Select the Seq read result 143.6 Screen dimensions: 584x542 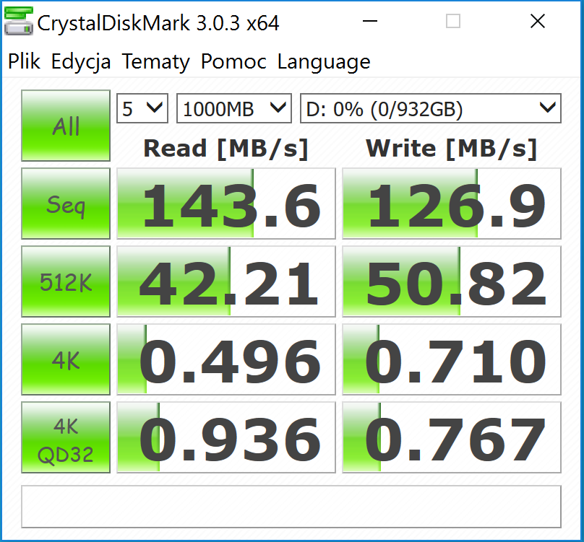tap(226, 204)
